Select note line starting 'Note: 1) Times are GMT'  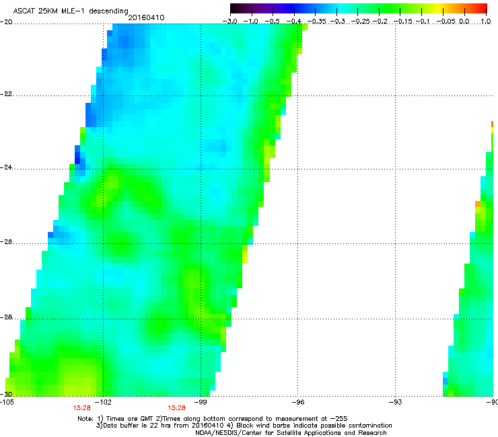[x=213, y=419]
